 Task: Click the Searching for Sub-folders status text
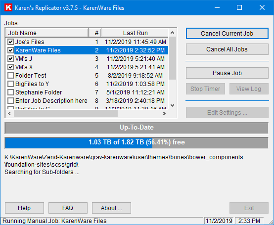coord(42,172)
